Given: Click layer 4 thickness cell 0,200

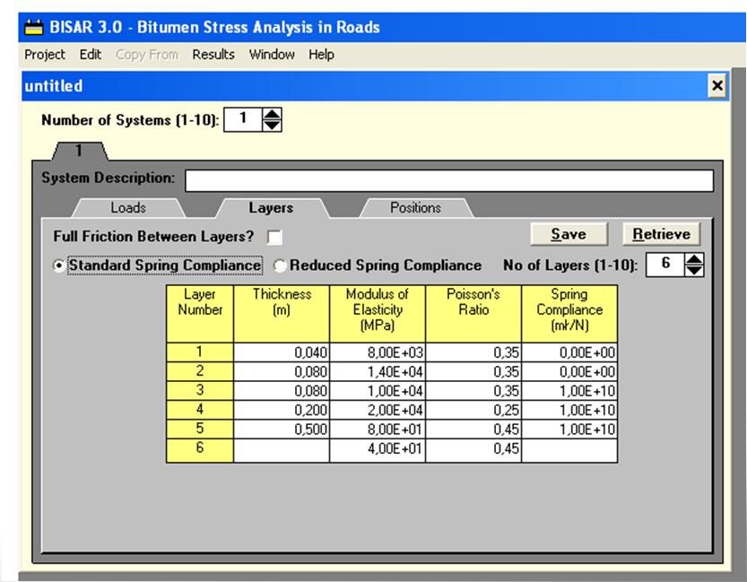Looking at the screenshot, I should [282, 410].
